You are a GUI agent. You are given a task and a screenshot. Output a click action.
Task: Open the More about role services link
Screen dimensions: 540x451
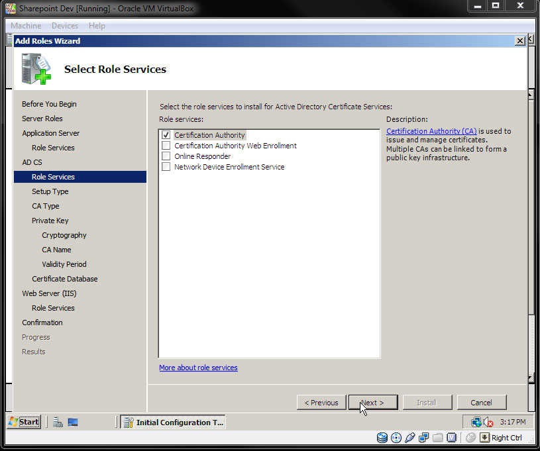coord(198,368)
